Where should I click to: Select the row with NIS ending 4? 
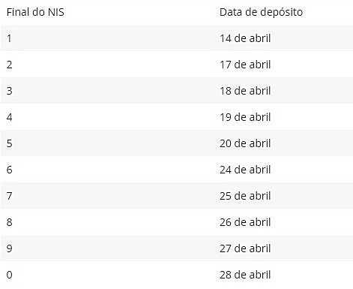177,117
